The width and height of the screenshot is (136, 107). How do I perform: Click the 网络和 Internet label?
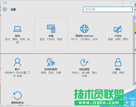[84, 36]
